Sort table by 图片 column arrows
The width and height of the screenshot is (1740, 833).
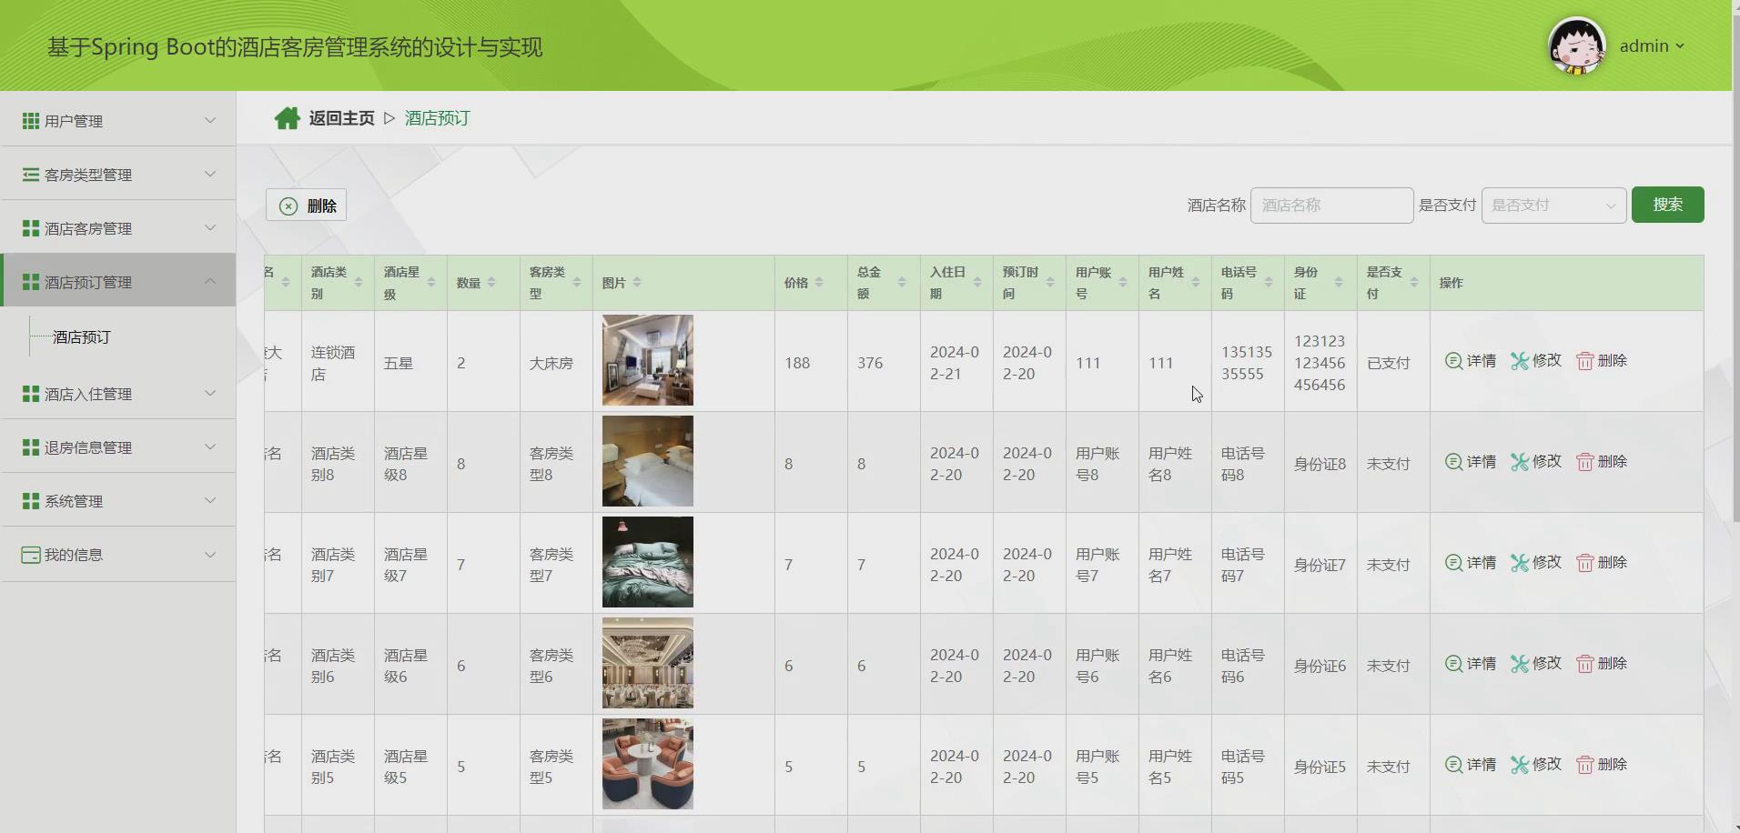[x=637, y=283]
